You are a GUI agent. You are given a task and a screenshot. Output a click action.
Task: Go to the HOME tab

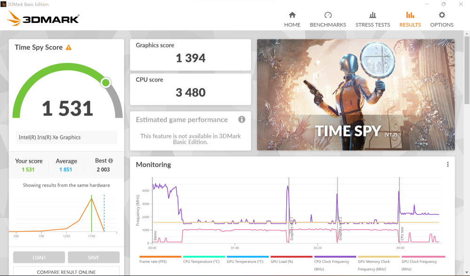pos(292,20)
